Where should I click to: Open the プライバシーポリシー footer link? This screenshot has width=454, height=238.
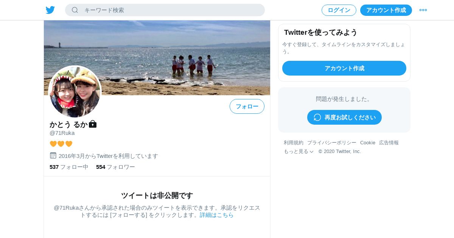pos(332,142)
